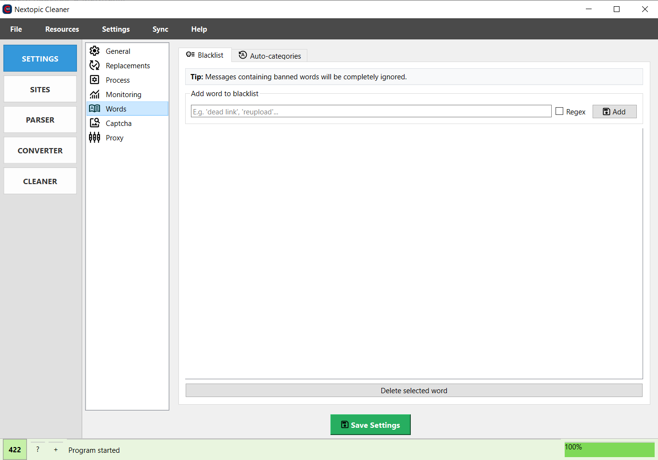Click the General gear icon

point(95,51)
